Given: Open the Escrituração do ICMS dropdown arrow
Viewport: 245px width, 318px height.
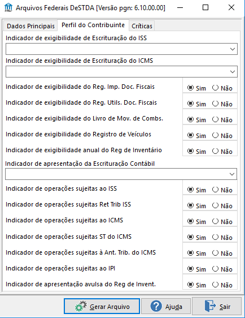Looking at the screenshot, I should coord(233,72).
